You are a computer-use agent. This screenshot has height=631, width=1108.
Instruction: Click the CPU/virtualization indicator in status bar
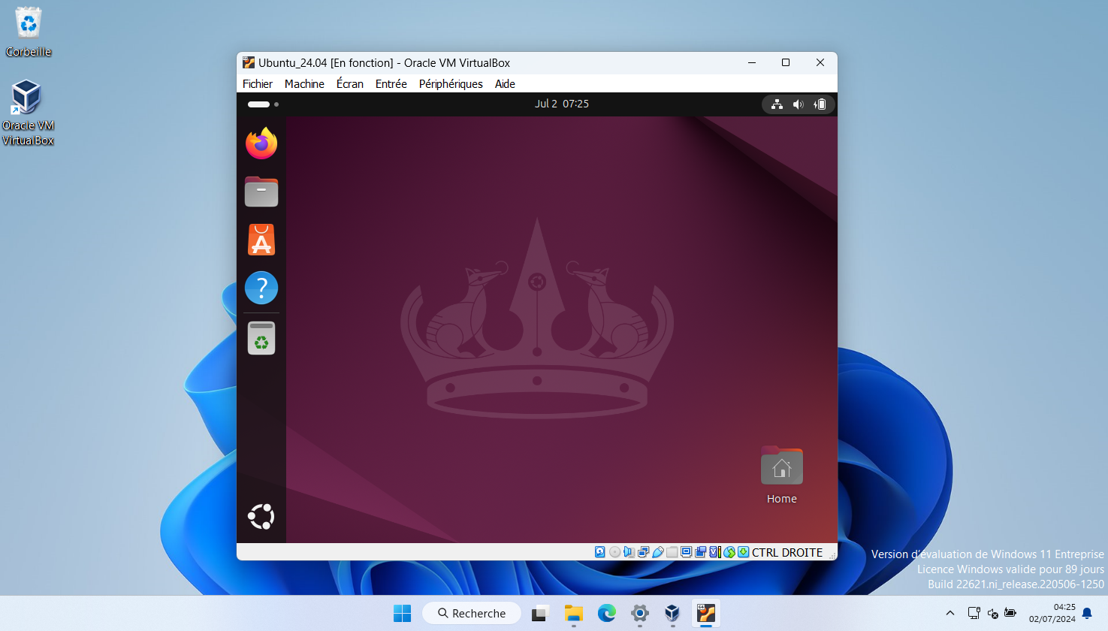pos(715,552)
